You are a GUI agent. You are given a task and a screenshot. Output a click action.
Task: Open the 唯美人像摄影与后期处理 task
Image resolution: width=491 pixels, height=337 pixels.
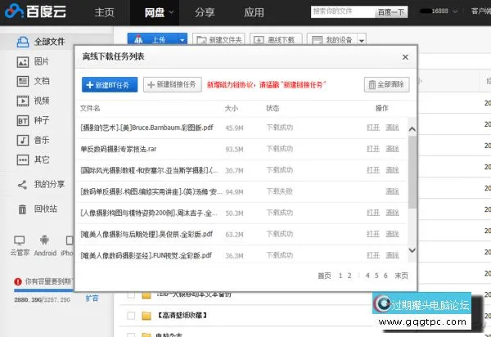[x=373, y=234]
